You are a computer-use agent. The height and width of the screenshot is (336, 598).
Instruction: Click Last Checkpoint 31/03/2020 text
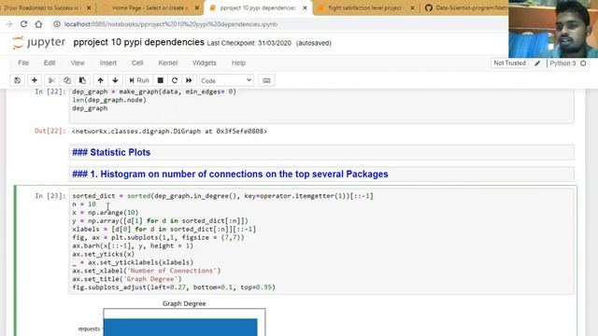249,43
